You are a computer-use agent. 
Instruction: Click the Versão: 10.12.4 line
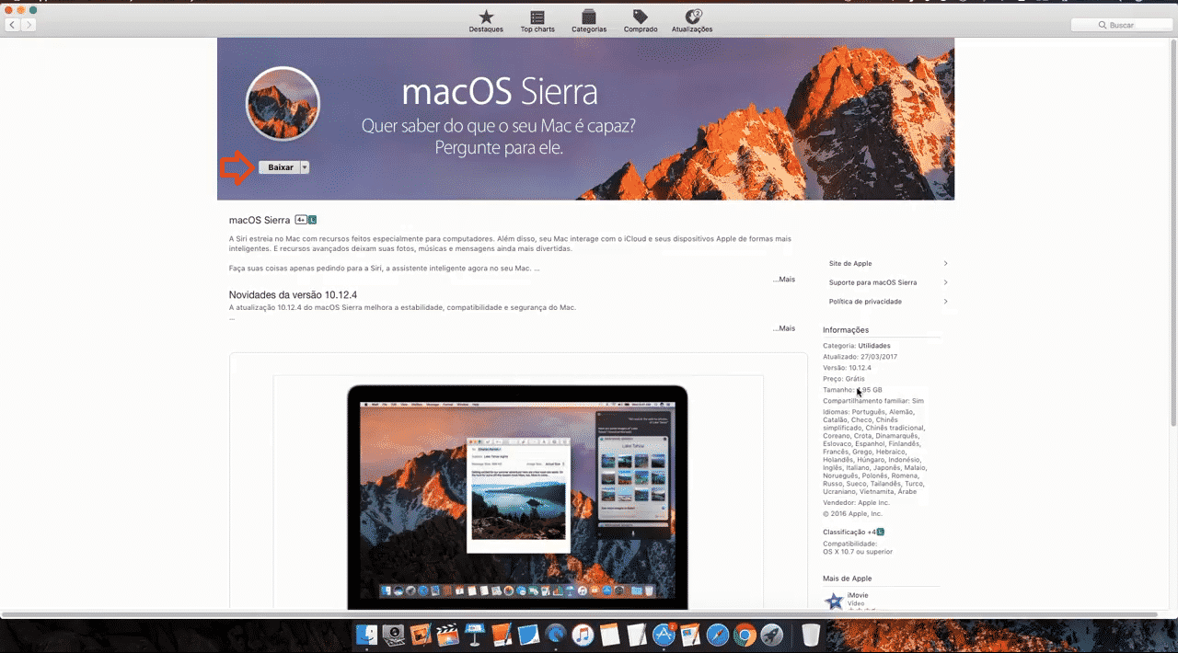coord(847,368)
